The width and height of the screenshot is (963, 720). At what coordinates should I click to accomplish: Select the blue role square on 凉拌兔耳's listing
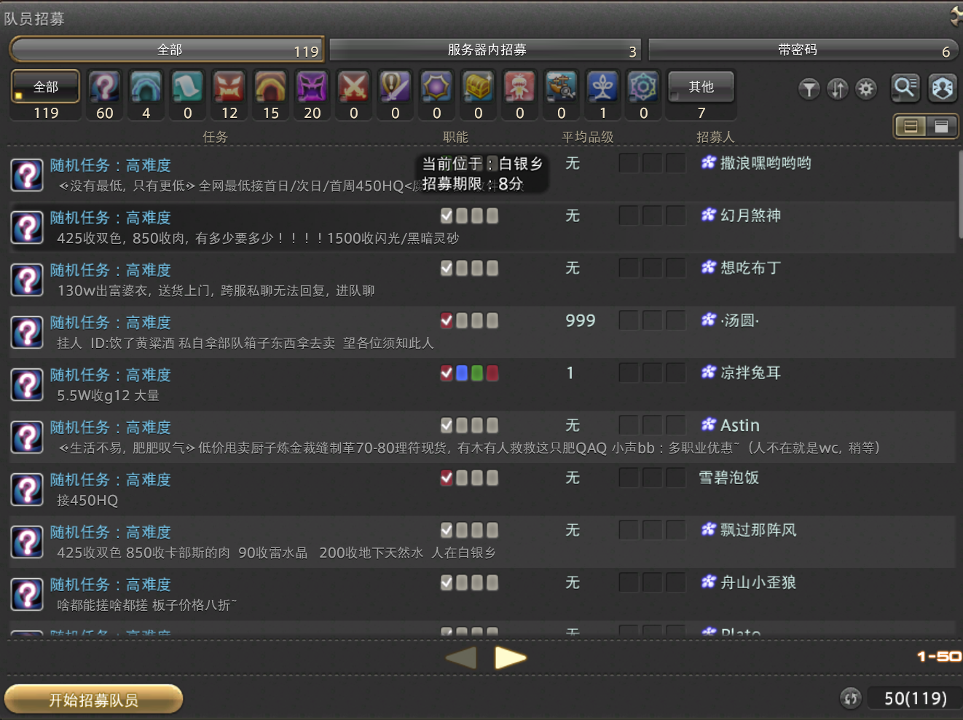[x=462, y=373]
